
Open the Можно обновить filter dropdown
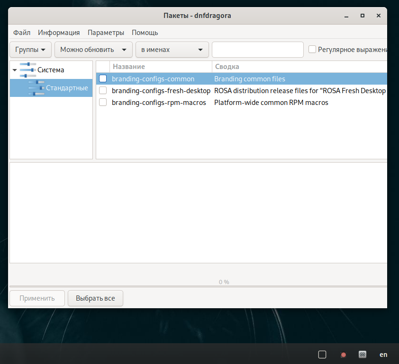[x=93, y=50]
